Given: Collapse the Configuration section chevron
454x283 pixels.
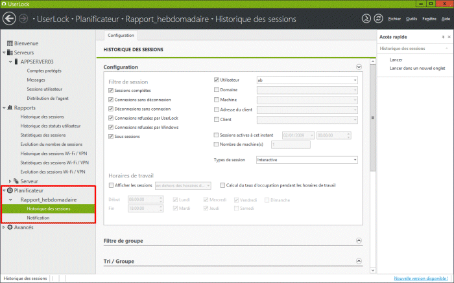Looking at the screenshot, I should [359, 67].
